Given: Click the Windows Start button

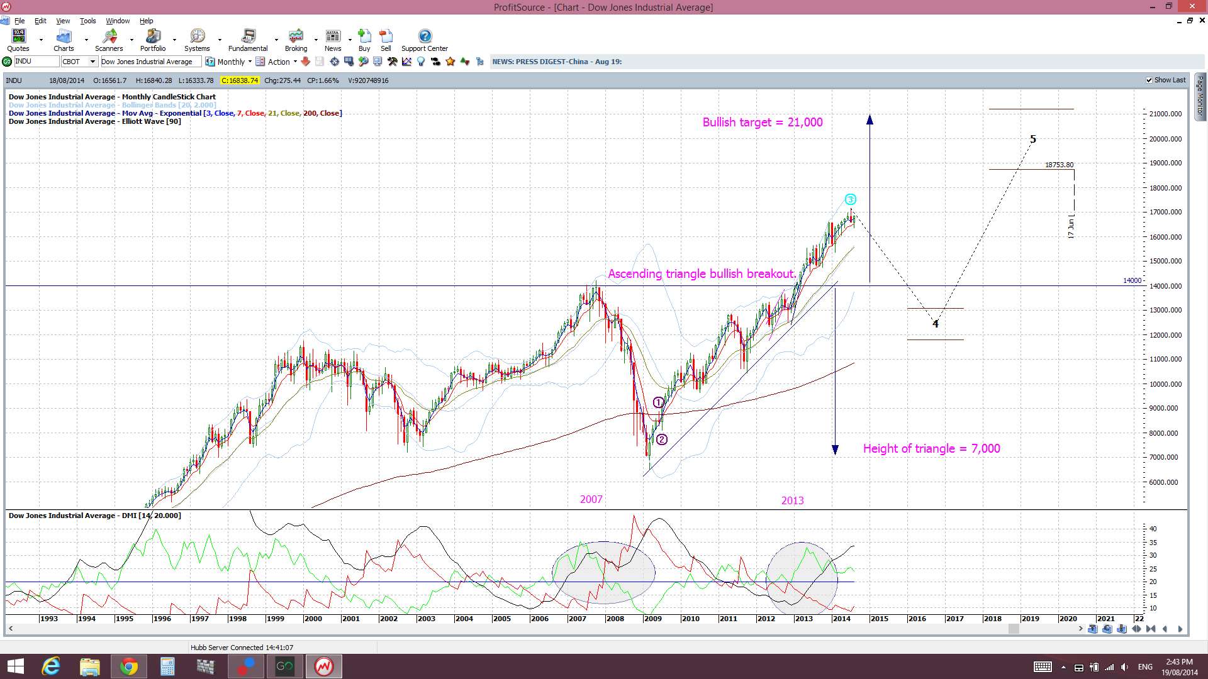Looking at the screenshot, I should pos(15,666).
